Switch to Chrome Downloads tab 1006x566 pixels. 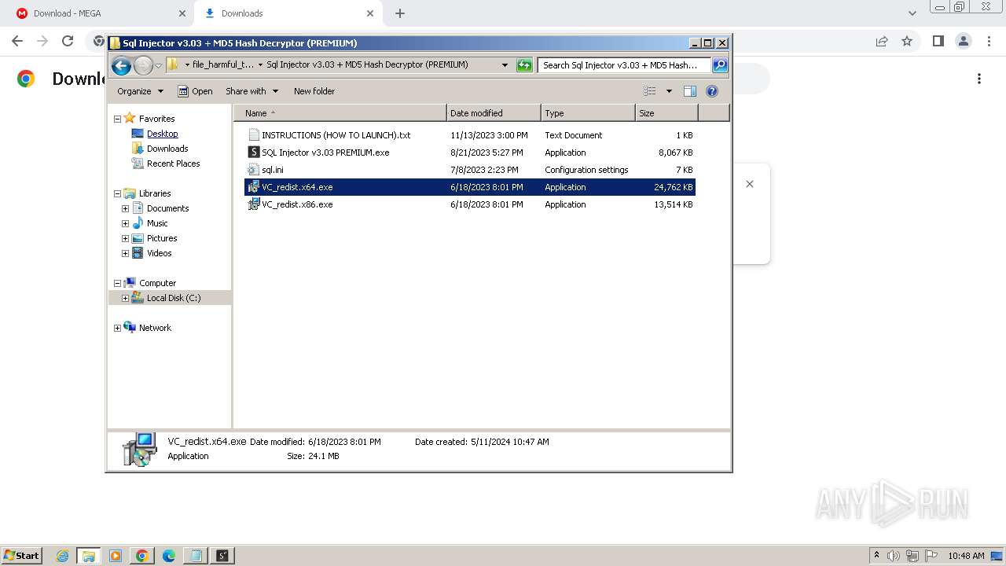point(287,13)
